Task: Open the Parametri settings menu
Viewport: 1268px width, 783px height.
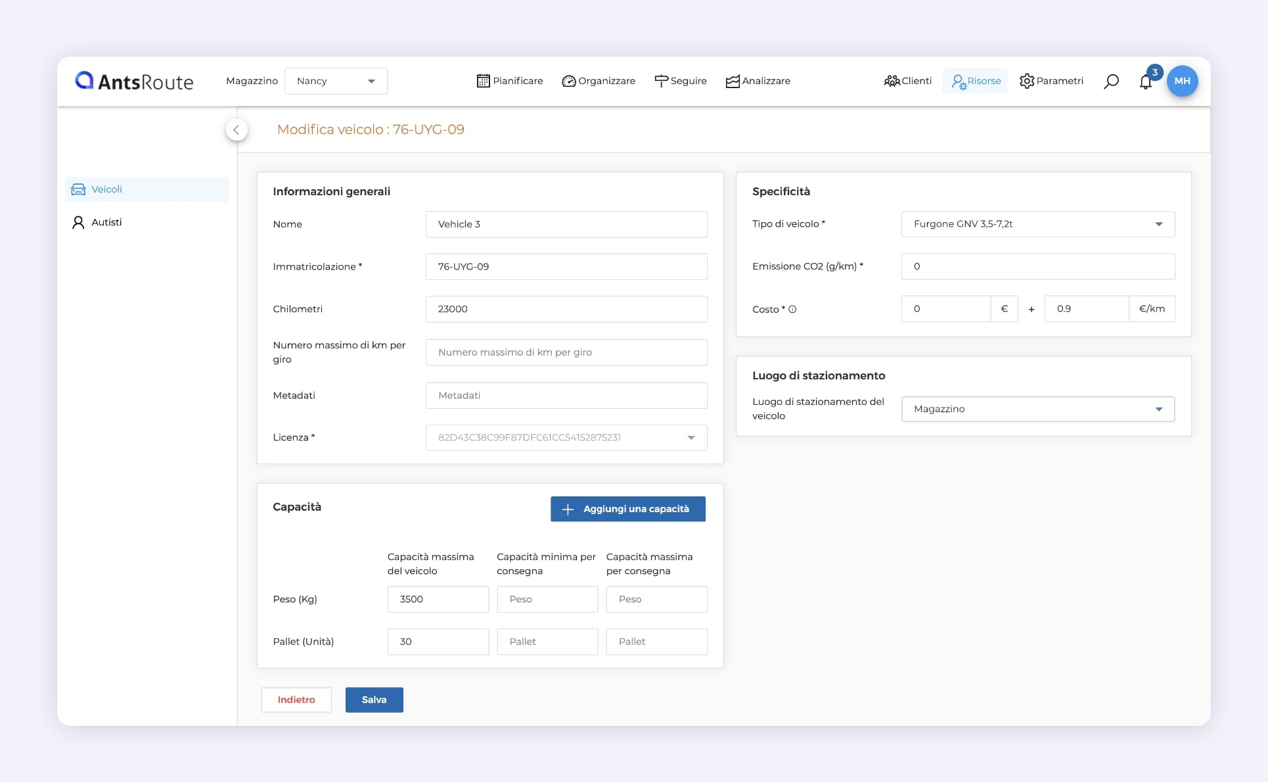Action: (x=1051, y=81)
